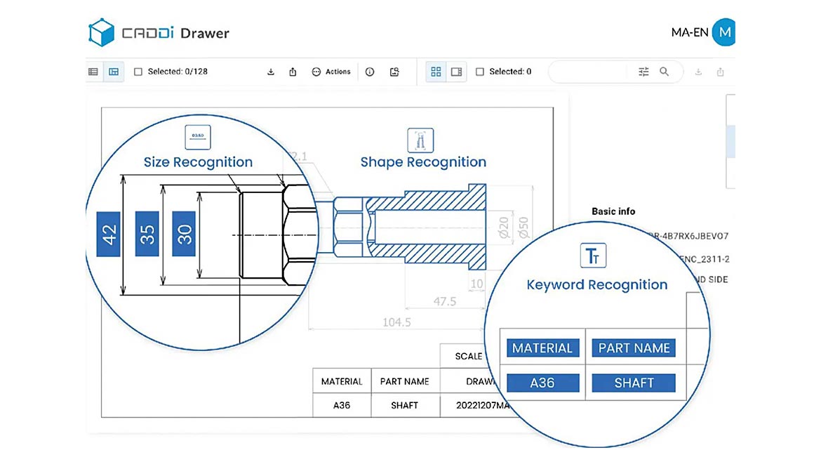
Task: Click the 104.5 dimension on drawing
Action: 396,322
